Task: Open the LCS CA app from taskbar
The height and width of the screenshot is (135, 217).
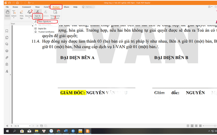Action: 80,131
